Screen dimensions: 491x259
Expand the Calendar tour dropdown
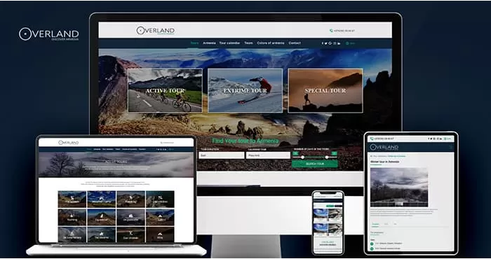pyautogui.click(x=269, y=155)
